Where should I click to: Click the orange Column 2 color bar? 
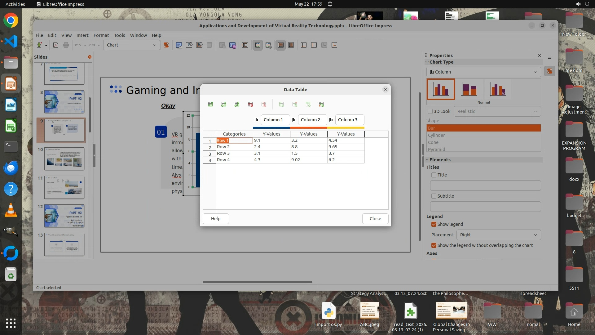(x=309, y=127)
